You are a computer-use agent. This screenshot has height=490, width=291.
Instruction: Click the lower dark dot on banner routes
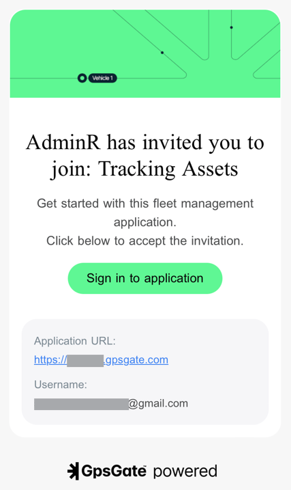[162, 53]
